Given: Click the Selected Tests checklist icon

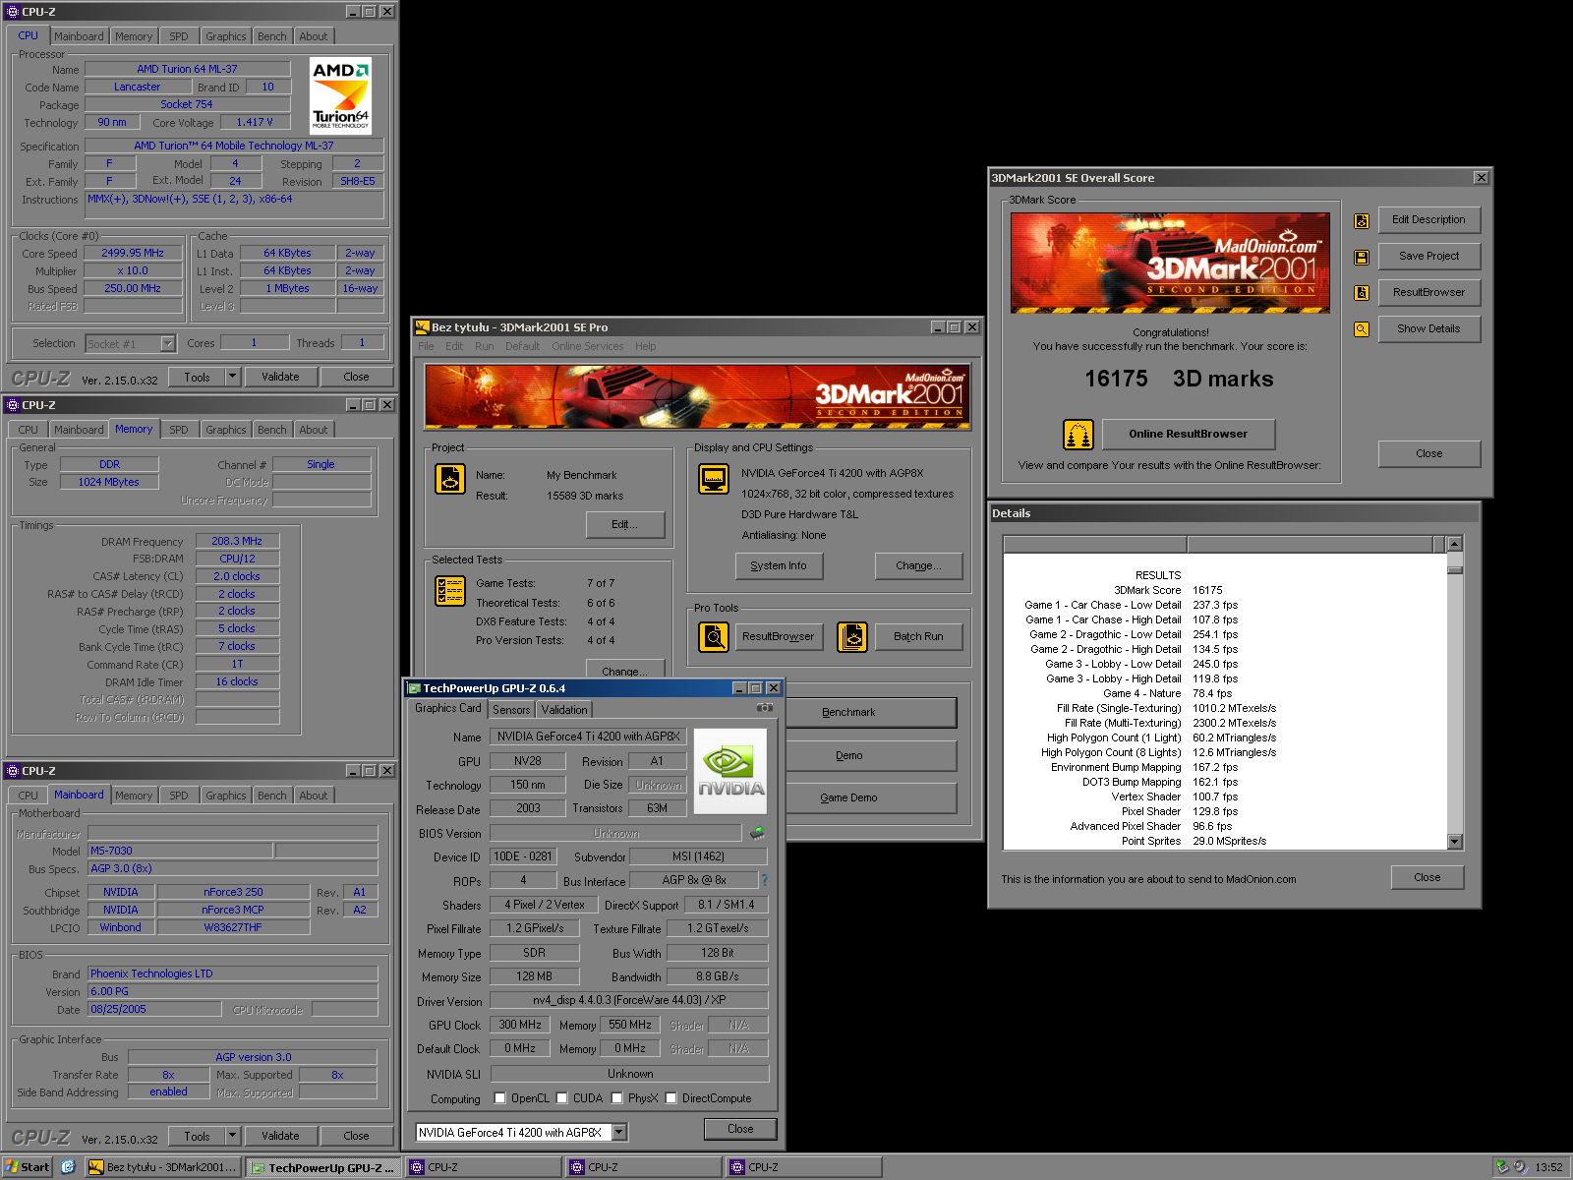Looking at the screenshot, I should 450,590.
